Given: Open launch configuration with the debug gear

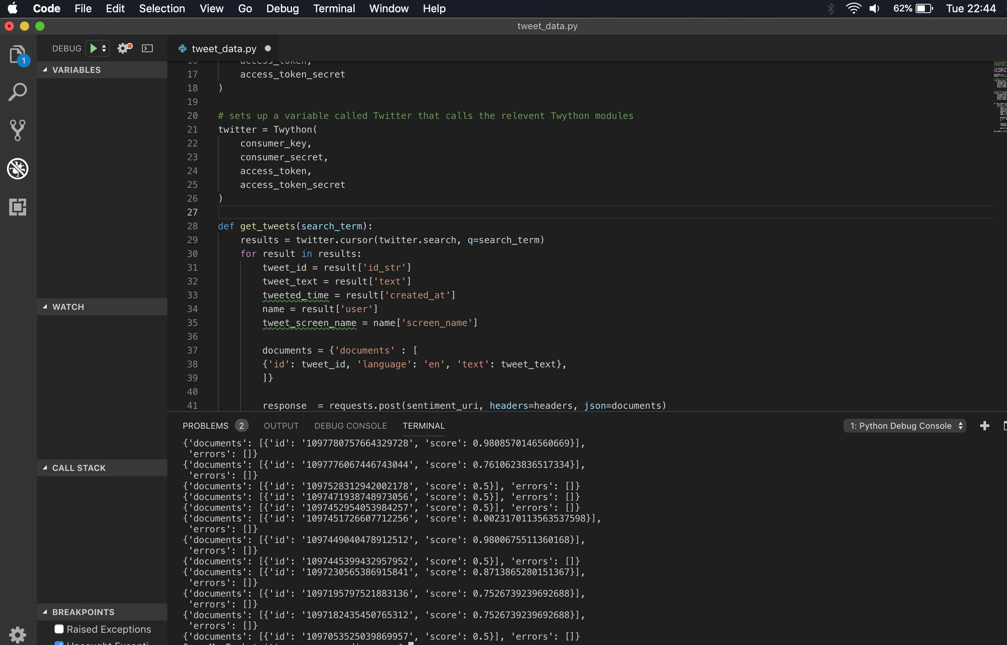Looking at the screenshot, I should click(x=123, y=48).
